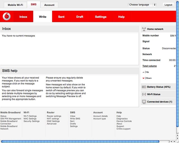179x143 pixels.
Task: Open the Draft messages tab
Action: (79, 17)
